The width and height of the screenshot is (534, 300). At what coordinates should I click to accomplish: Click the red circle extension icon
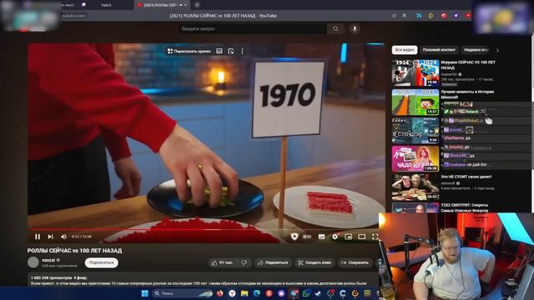pyautogui.click(x=444, y=16)
